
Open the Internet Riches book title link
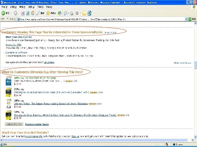tap(51, 104)
